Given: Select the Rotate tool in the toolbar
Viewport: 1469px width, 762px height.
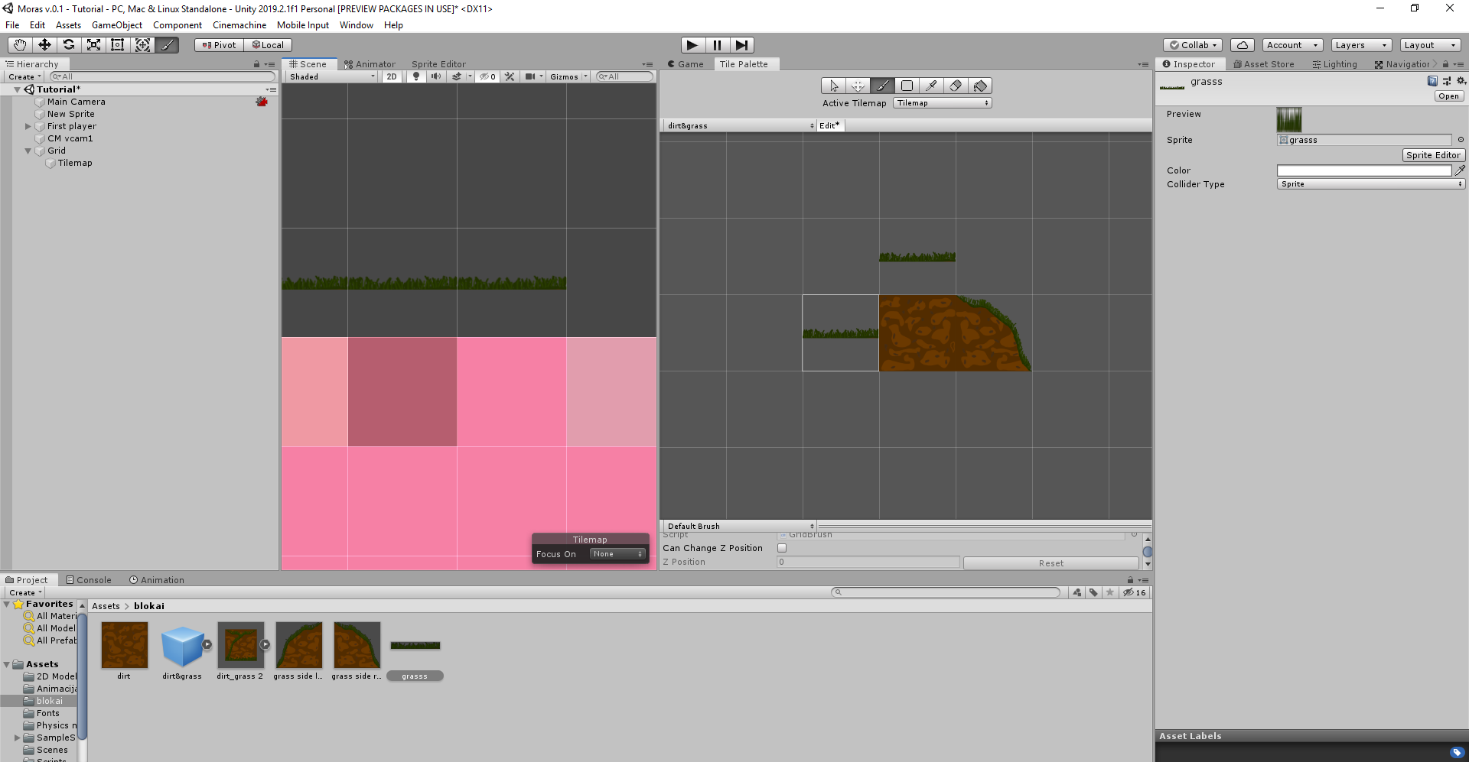Looking at the screenshot, I should pyautogui.click(x=69, y=45).
